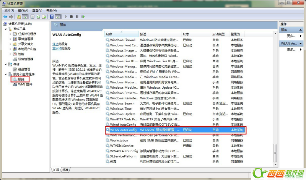Select 磁盘管理 in the tree
The height and width of the screenshot is (180, 306).
click(24, 69)
